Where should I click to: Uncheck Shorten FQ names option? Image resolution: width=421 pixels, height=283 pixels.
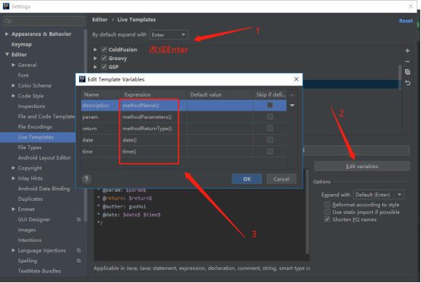(328, 219)
